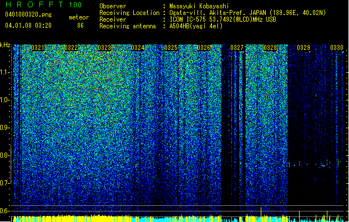The height and width of the screenshot is (222, 349).
Task: Click the 0326 time marker
Action: click(204, 48)
